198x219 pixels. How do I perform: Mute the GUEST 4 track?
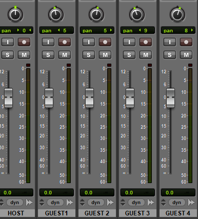pyautogui.click(x=186, y=55)
